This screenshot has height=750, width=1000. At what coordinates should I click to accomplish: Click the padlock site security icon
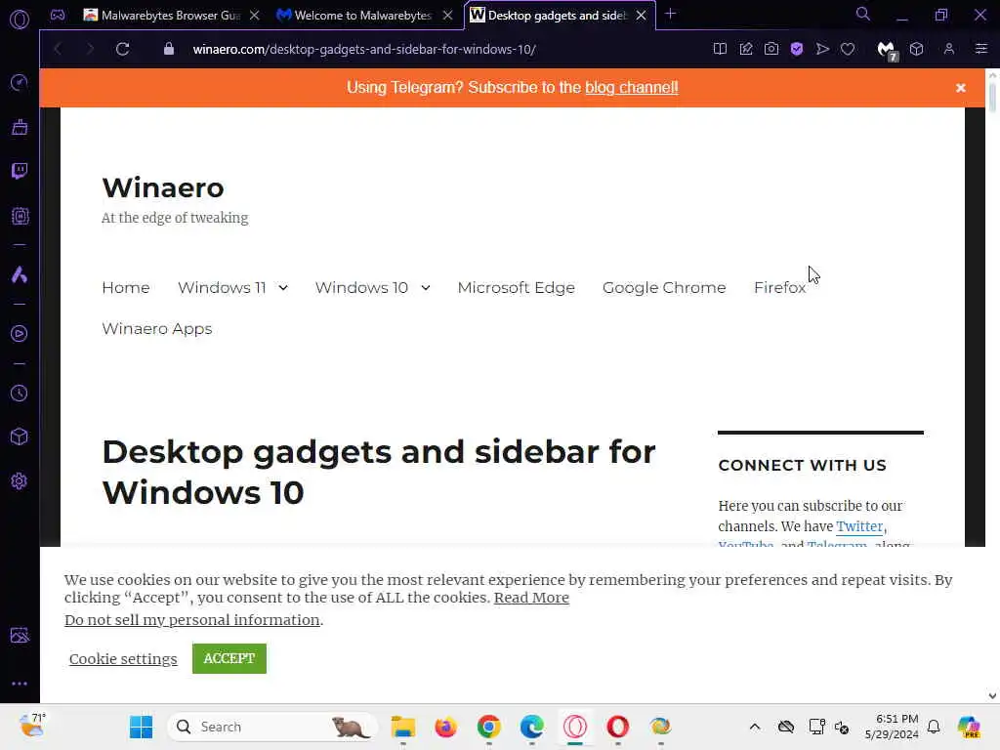pos(168,49)
